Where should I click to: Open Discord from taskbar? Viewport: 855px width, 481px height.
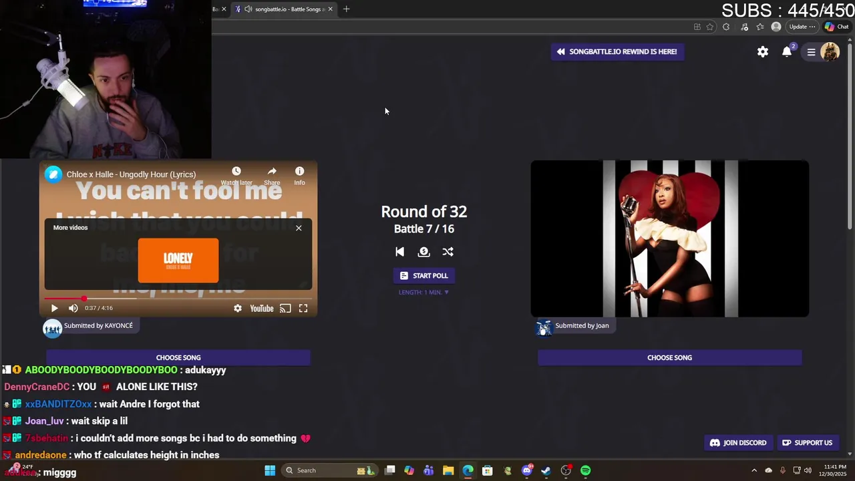527,470
